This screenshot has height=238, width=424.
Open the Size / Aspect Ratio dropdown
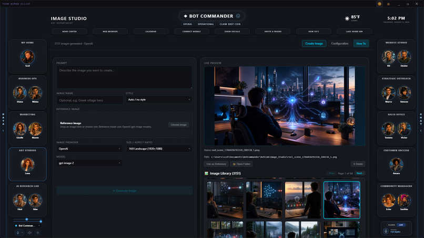(159, 149)
